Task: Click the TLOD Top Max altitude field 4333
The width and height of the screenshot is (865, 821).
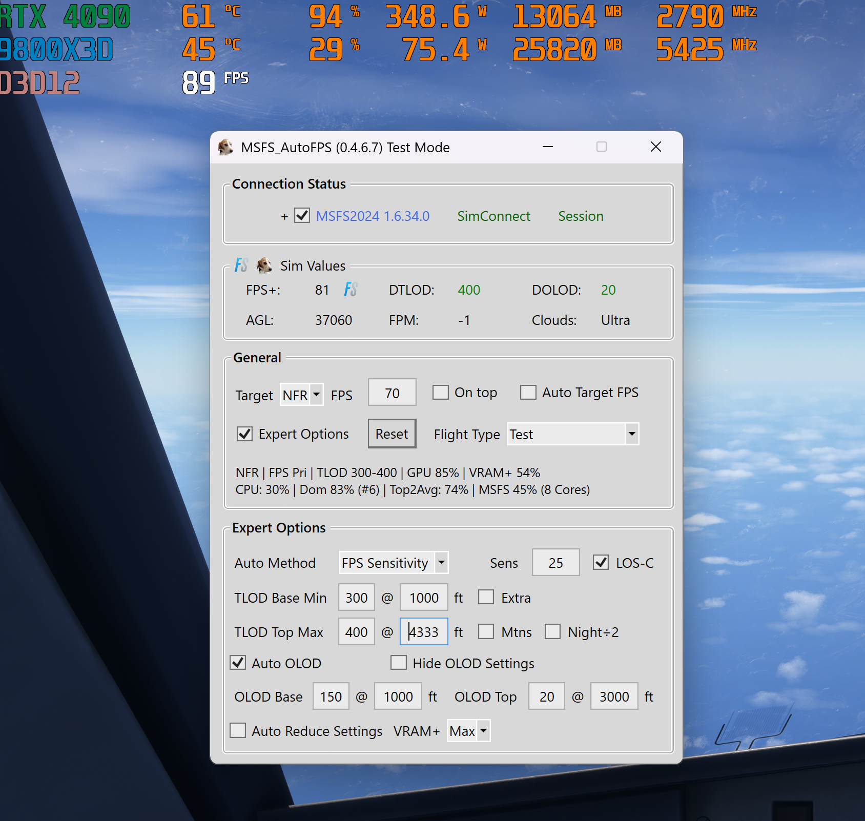Action: (424, 632)
